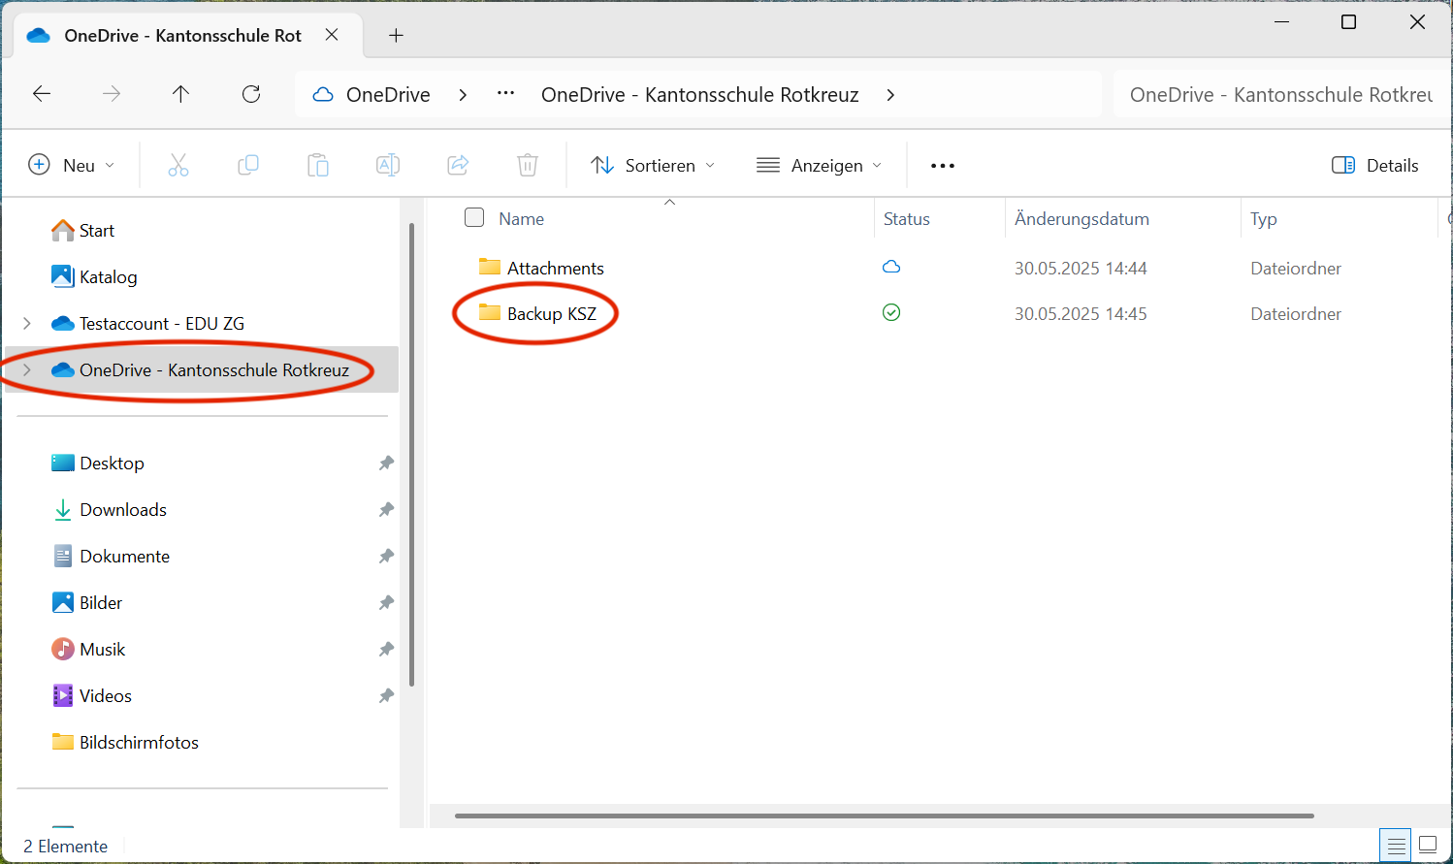The width and height of the screenshot is (1453, 864).
Task: Click the date 30.05.2025 14:45
Action: pos(1081,314)
